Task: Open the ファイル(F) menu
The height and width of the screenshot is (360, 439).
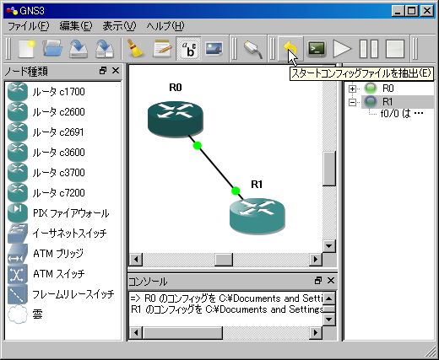Action: click(28, 26)
